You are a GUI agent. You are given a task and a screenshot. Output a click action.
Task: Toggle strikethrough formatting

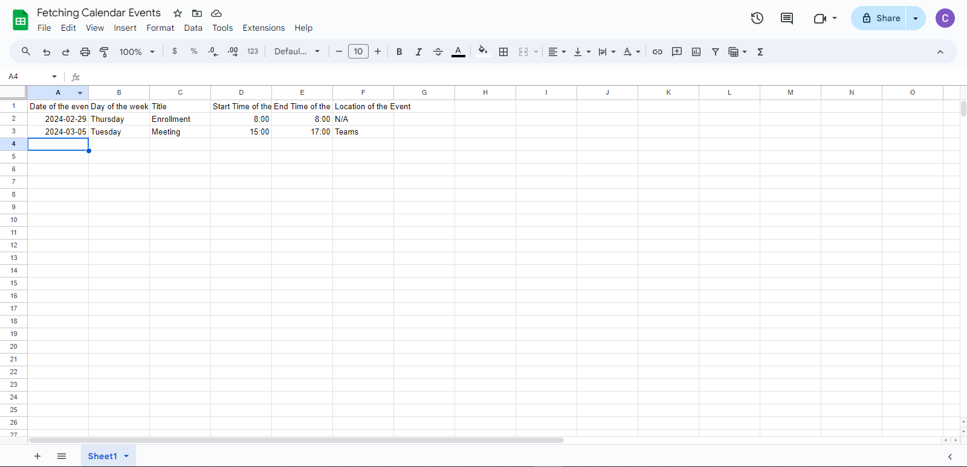click(x=438, y=52)
